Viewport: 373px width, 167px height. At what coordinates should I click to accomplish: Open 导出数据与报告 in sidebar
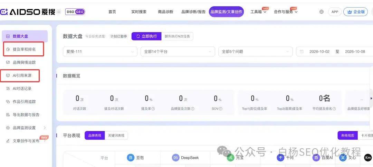(x=26, y=115)
